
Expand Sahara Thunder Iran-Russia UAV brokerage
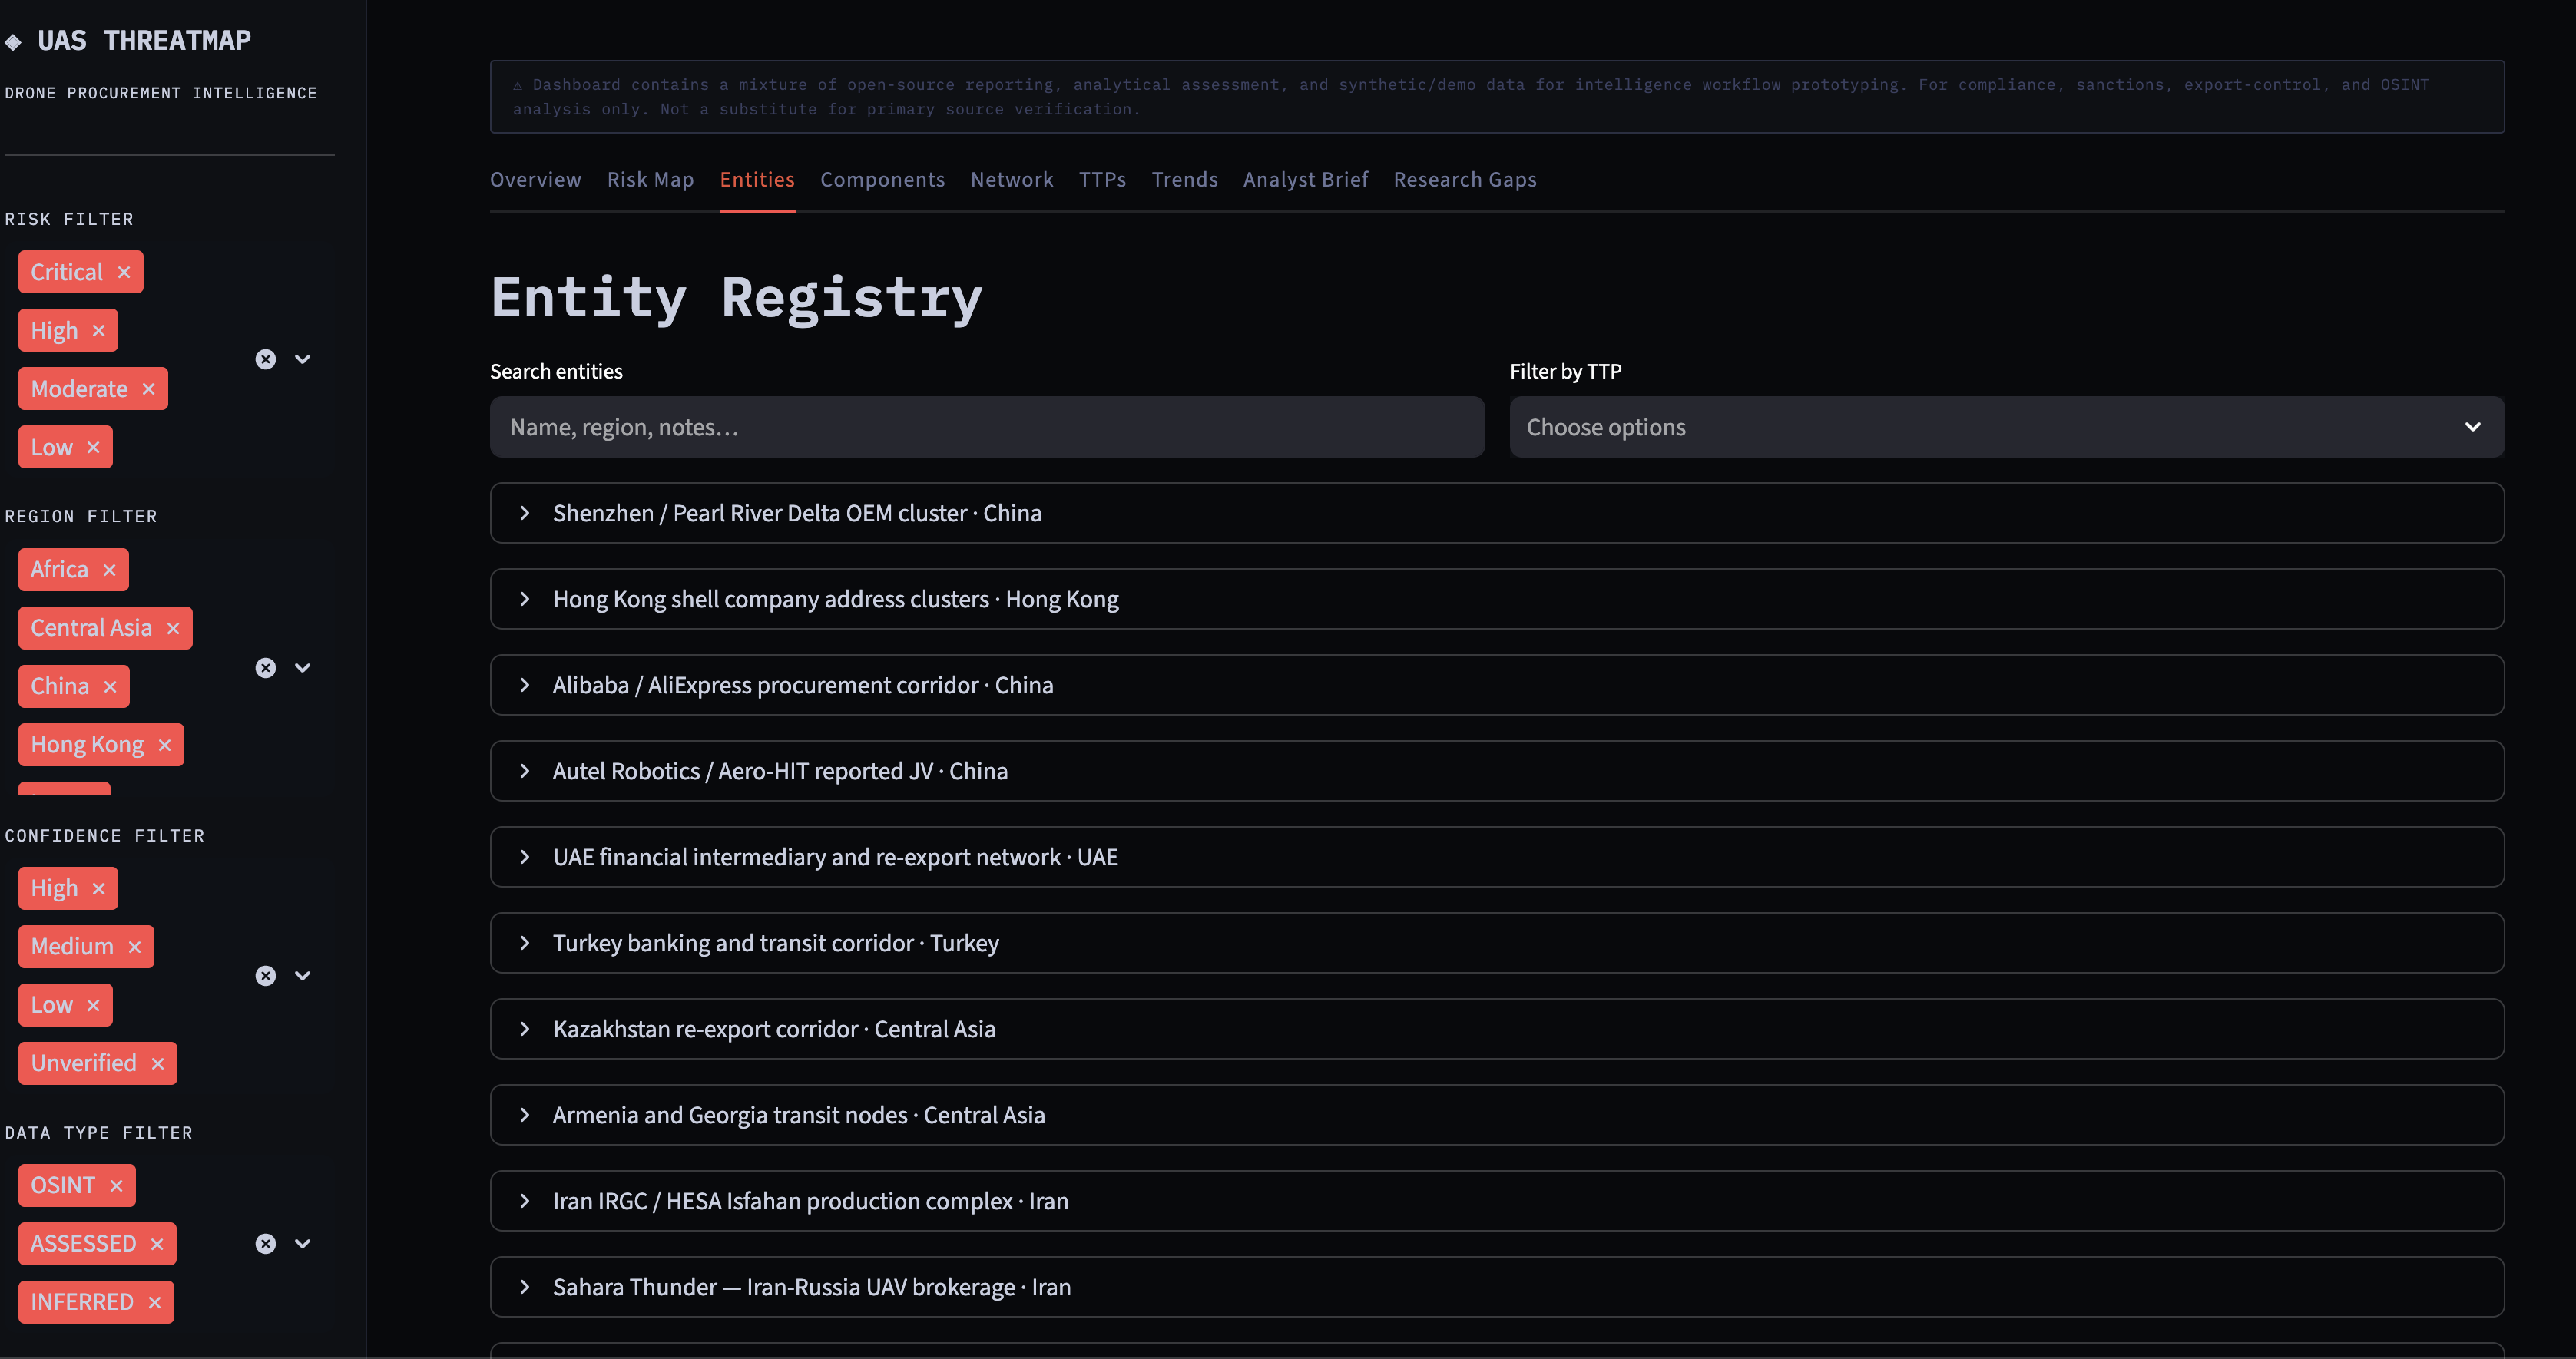pos(1497,1287)
